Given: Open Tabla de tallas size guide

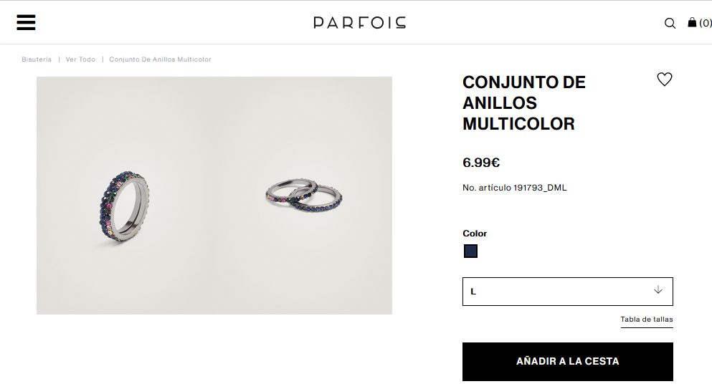Looking at the screenshot, I should 647,320.
